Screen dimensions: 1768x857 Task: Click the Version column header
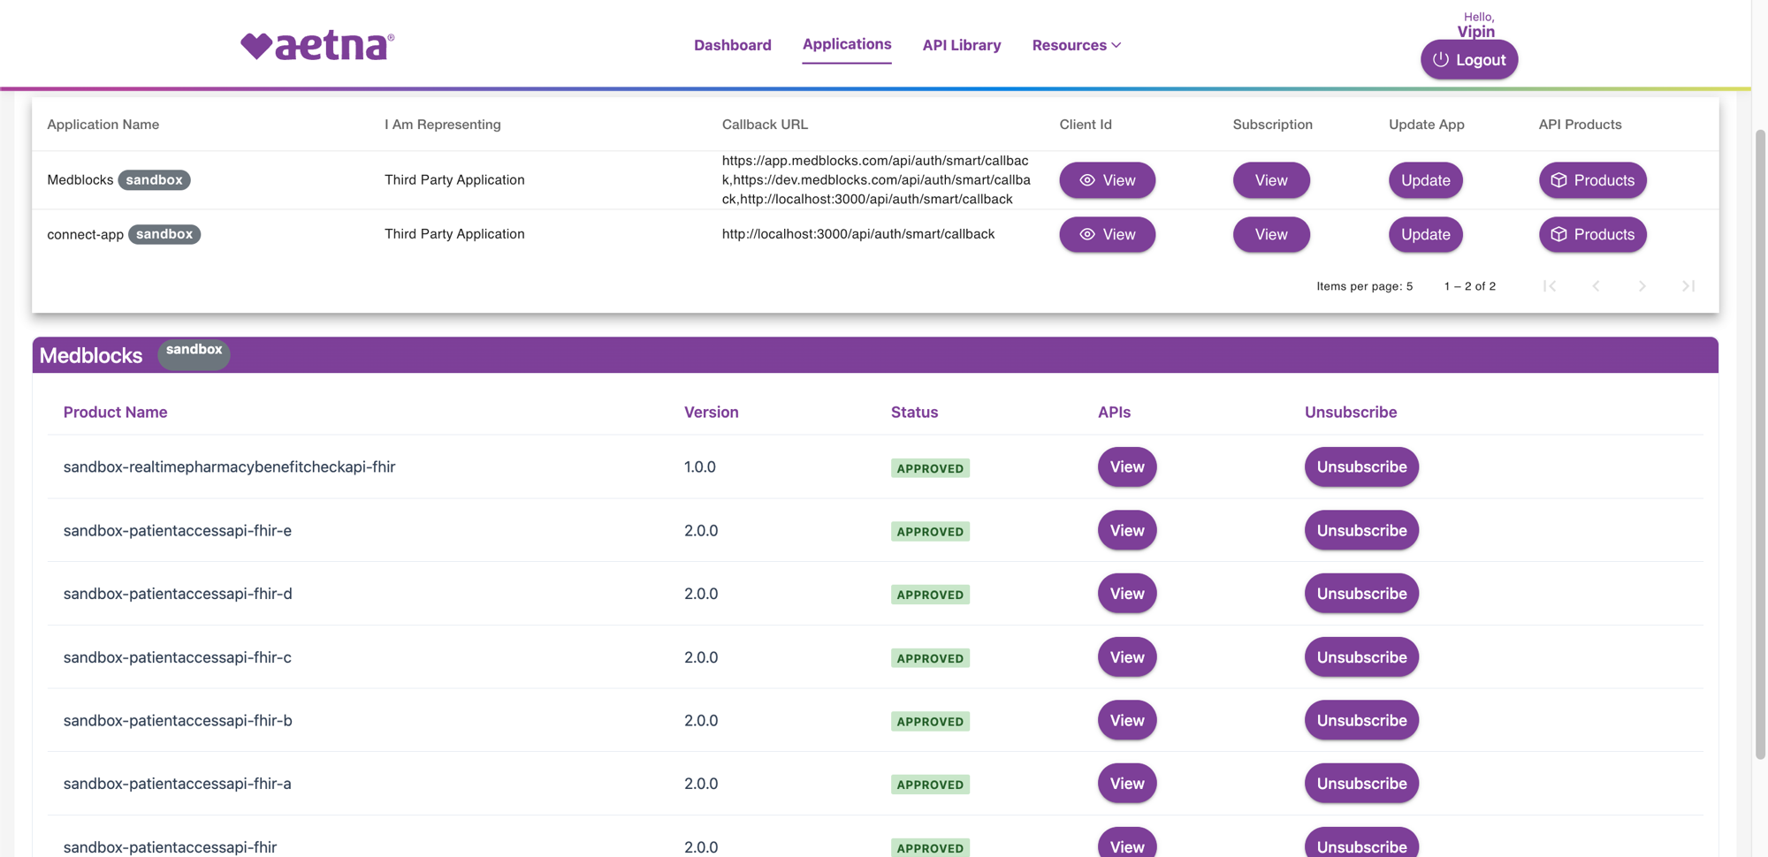pos(711,412)
